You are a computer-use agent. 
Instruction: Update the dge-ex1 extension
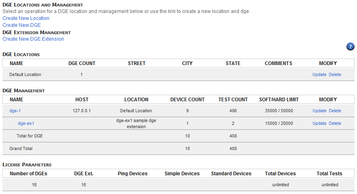[x=319, y=124]
